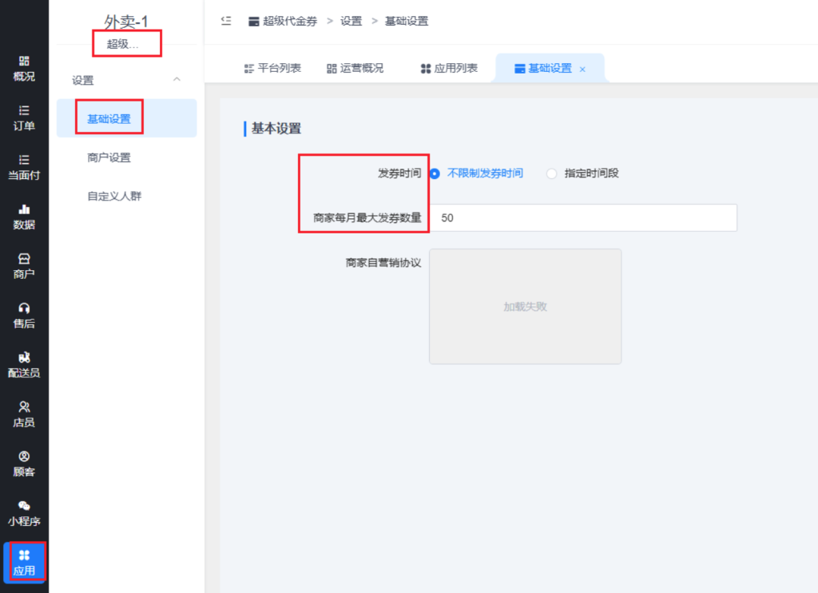Close the 基础设置 tab

coord(582,70)
